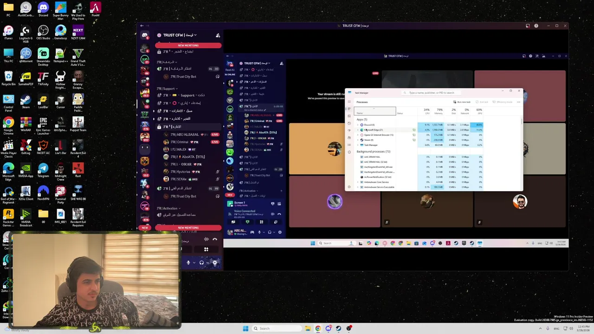Open Discord help icon in title bar
The image size is (594, 334).
[536, 26]
